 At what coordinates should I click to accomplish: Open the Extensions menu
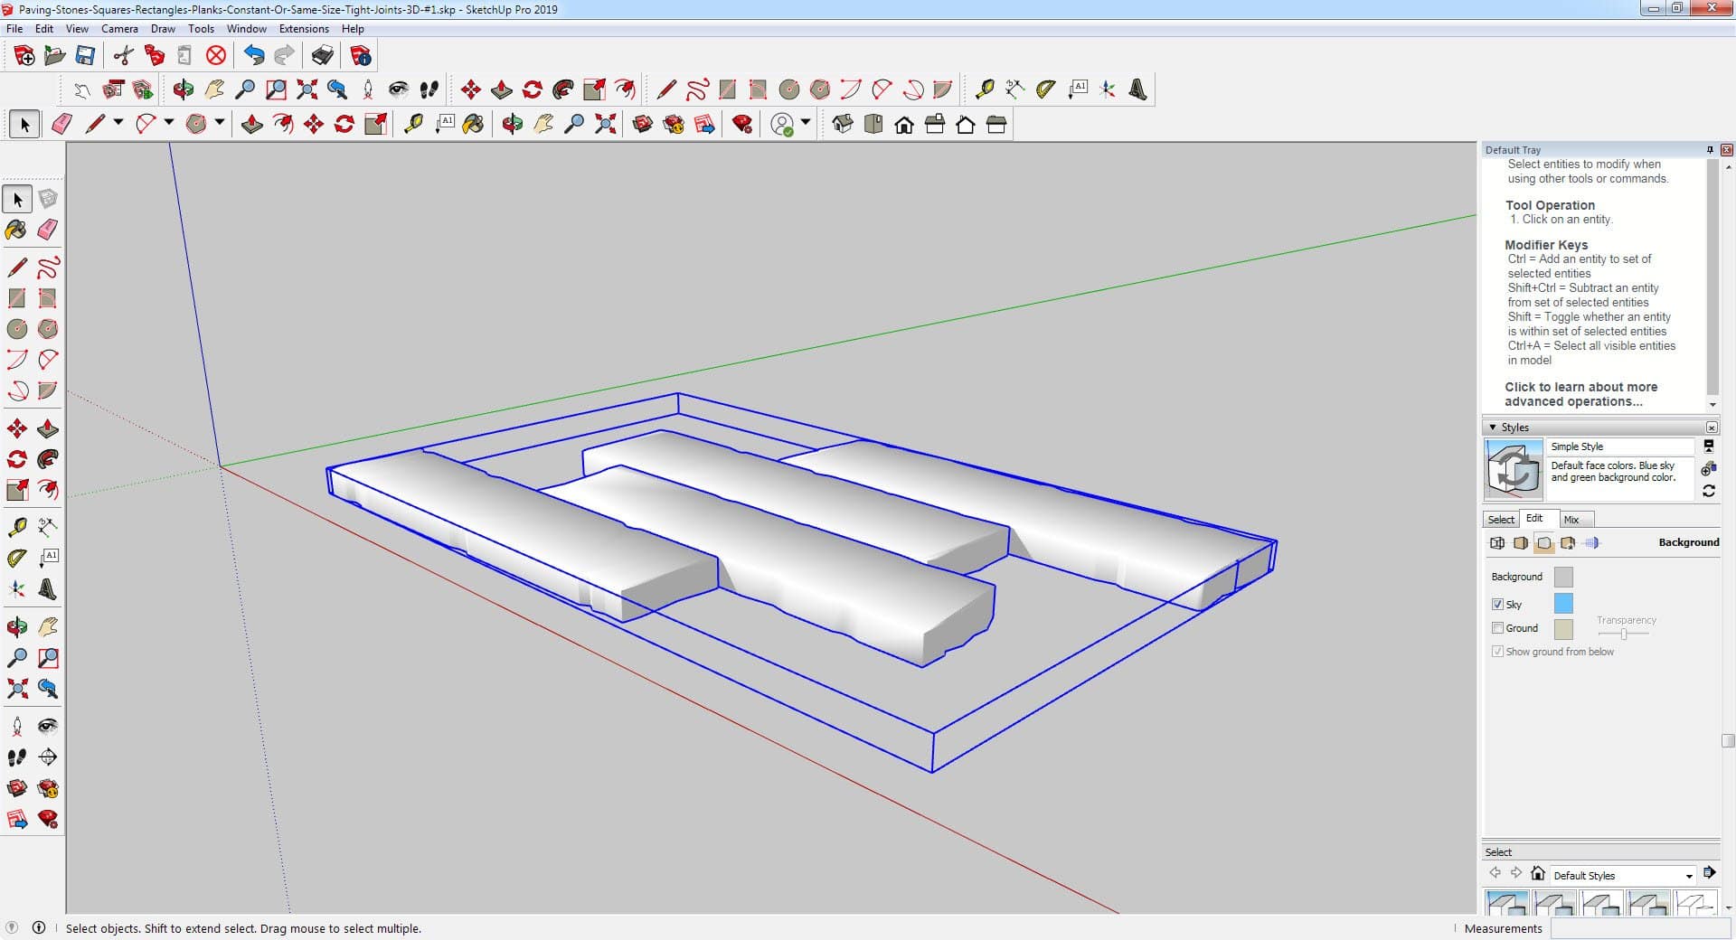tap(304, 29)
